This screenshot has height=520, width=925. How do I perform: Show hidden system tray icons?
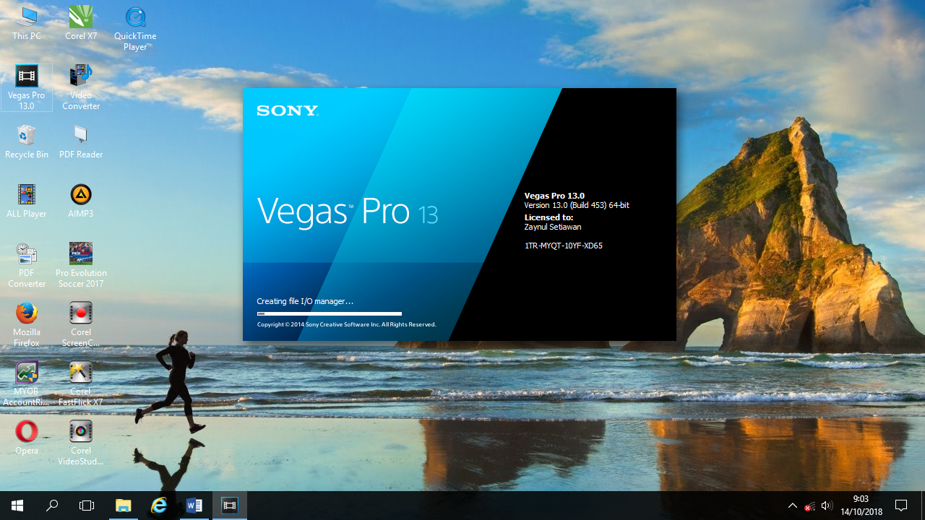(x=793, y=506)
